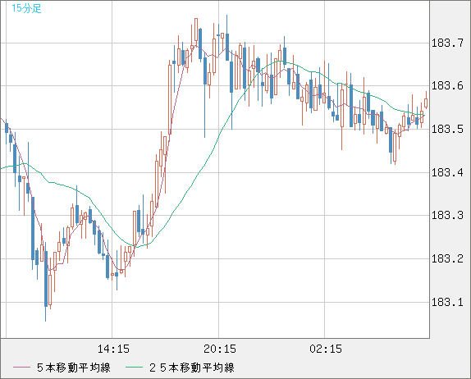Click the 183.6 price axis label

coord(447,86)
